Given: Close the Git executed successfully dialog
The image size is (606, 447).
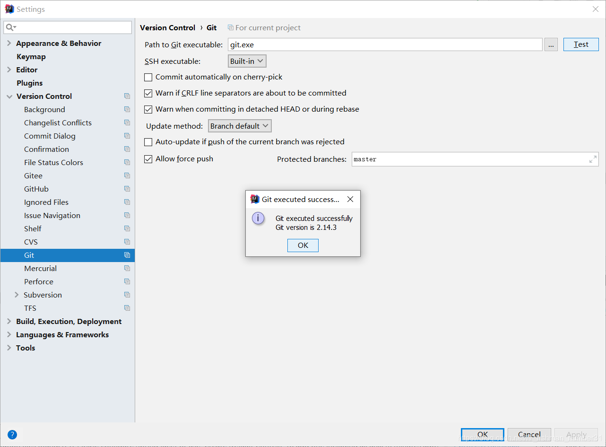Looking at the screenshot, I should [350, 199].
